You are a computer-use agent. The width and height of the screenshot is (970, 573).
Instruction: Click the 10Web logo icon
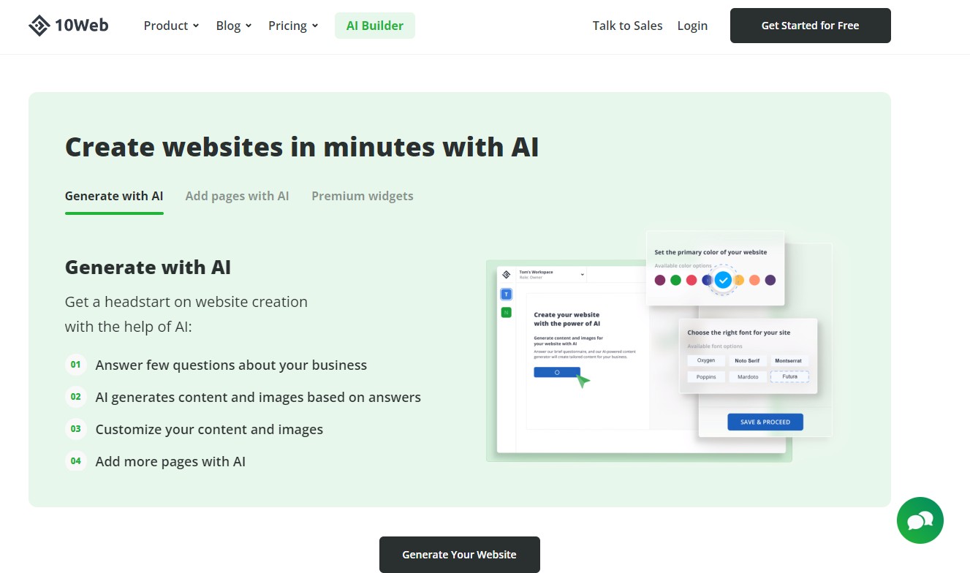(39, 26)
